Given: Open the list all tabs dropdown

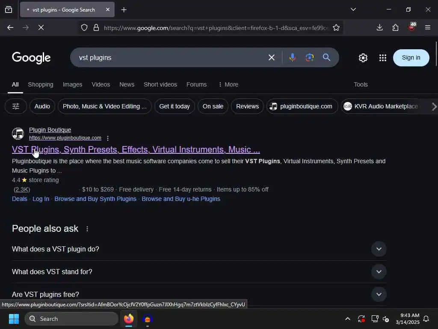Looking at the screenshot, I should coord(353,9).
